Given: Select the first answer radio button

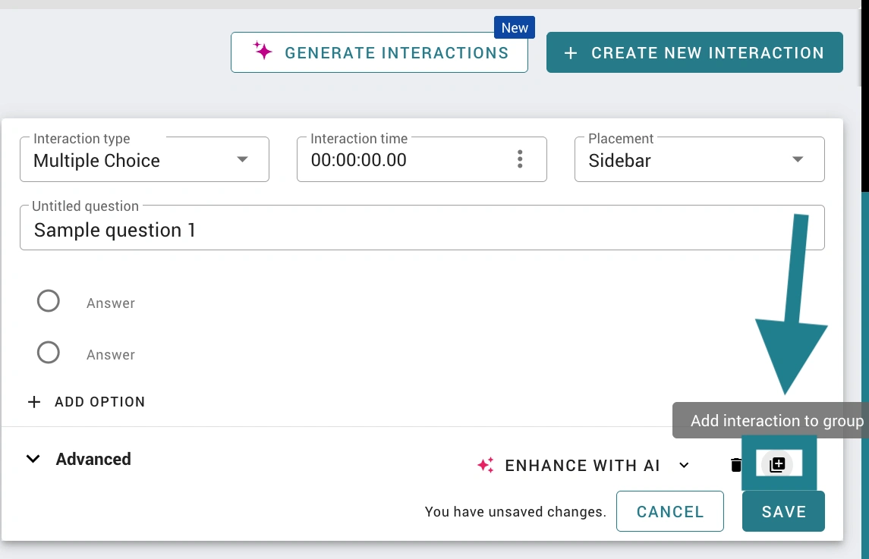Looking at the screenshot, I should coord(49,301).
